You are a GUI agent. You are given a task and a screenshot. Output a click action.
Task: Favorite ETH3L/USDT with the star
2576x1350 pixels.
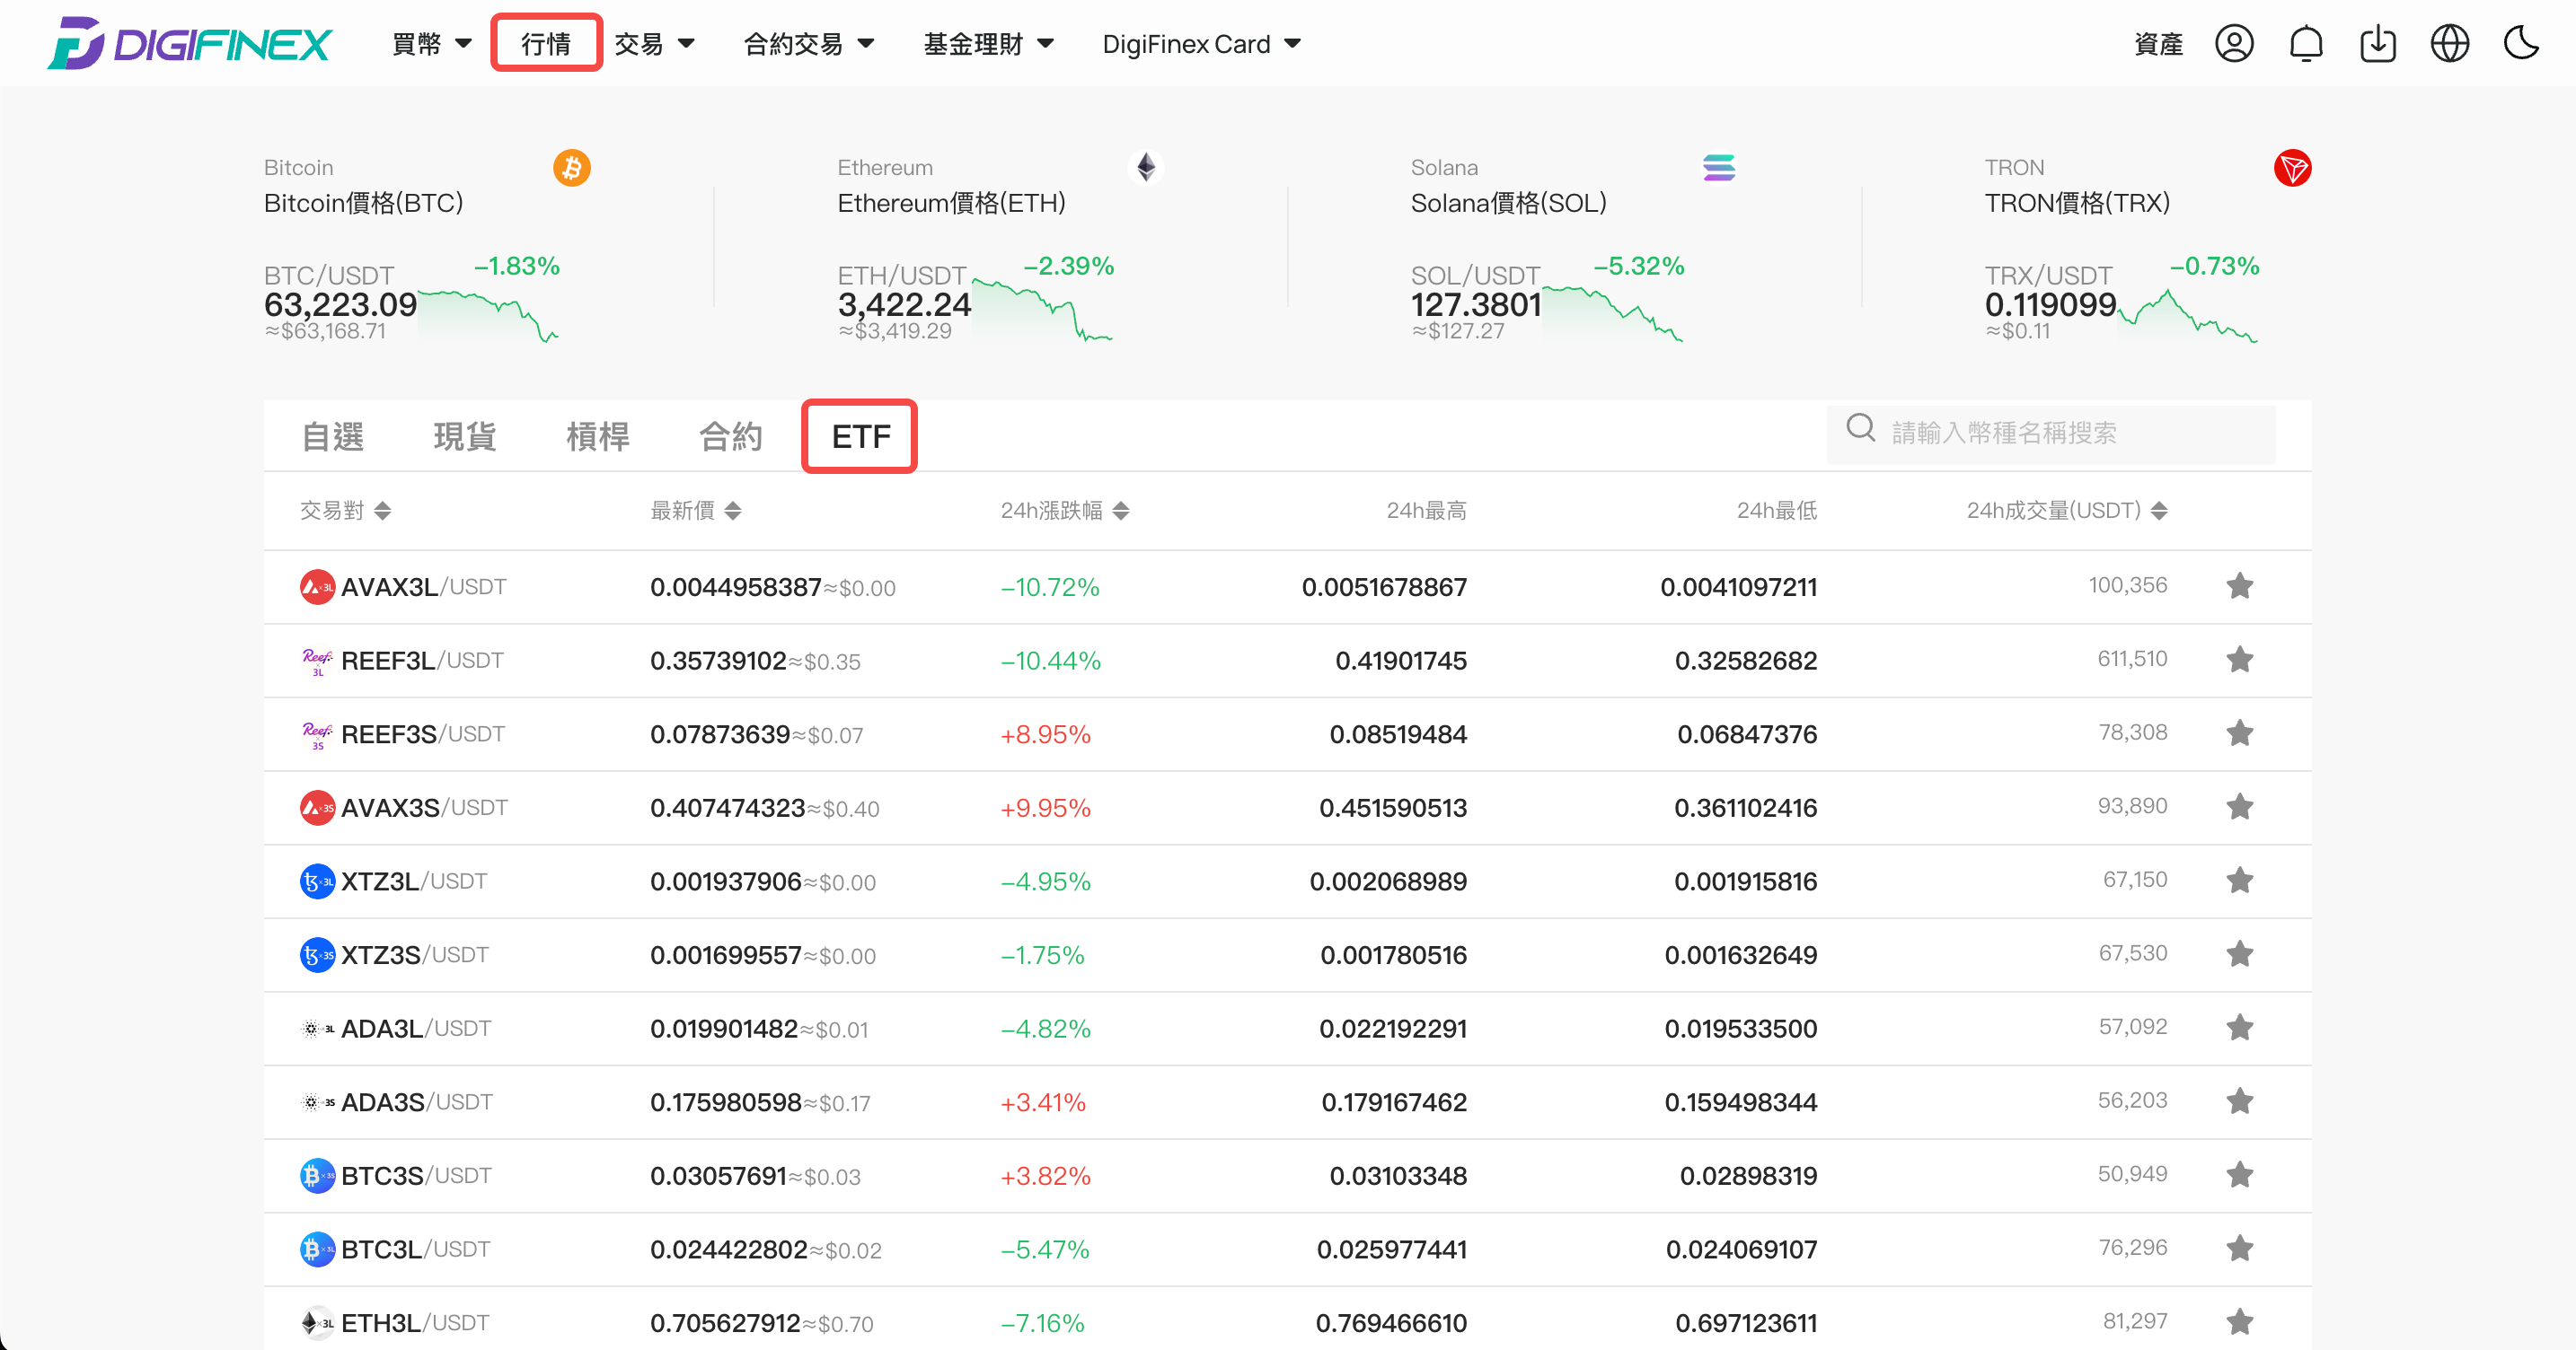coord(2240,1322)
